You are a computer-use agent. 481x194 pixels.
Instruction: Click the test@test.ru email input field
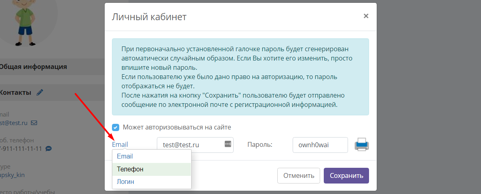tap(195, 145)
